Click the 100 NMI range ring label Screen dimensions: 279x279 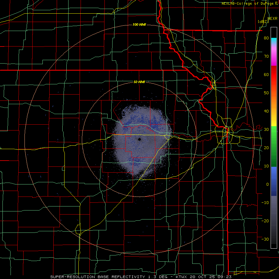[139, 24]
